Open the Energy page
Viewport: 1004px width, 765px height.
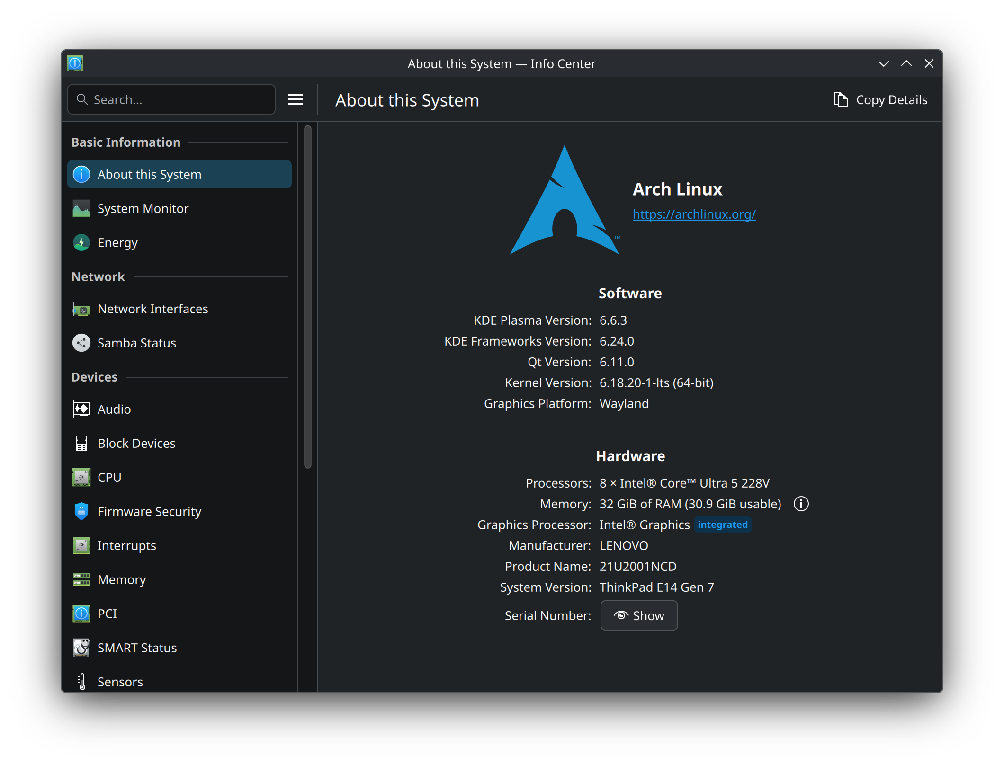(x=179, y=242)
